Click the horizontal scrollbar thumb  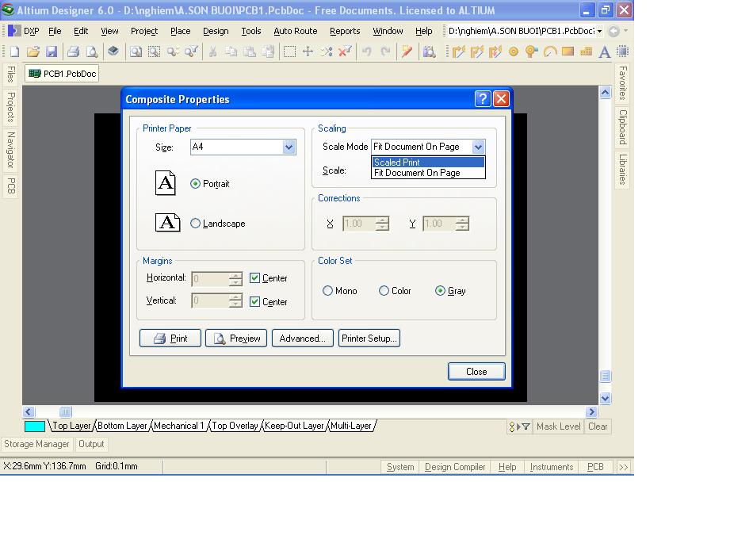coord(65,411)
